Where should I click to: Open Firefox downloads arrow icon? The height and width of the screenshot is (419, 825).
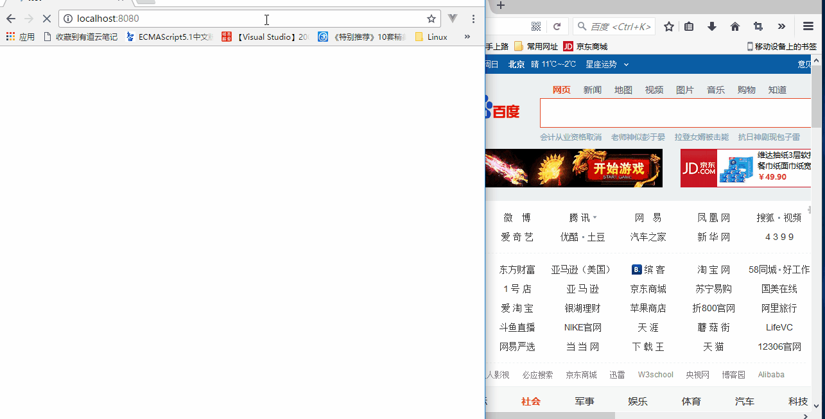(x=711, y=26)
